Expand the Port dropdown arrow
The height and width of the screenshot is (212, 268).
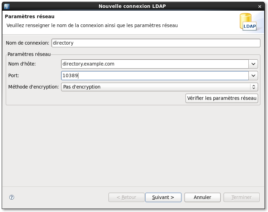(253, 75)
